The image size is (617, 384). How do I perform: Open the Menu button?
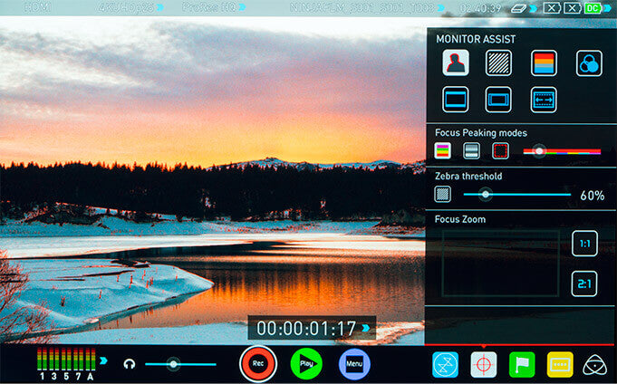point(354,364)
